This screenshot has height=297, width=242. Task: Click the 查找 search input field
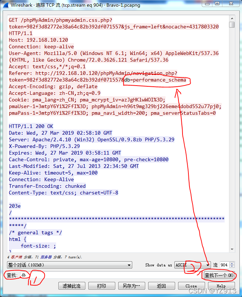pyautogui.click(x=110, y=275)
